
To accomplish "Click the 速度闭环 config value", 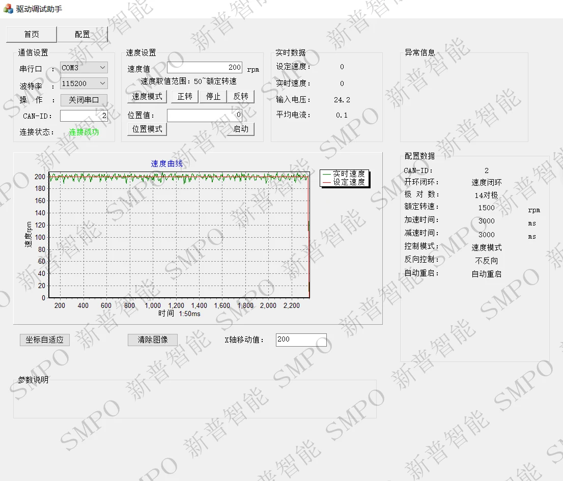I will point(487,182).
